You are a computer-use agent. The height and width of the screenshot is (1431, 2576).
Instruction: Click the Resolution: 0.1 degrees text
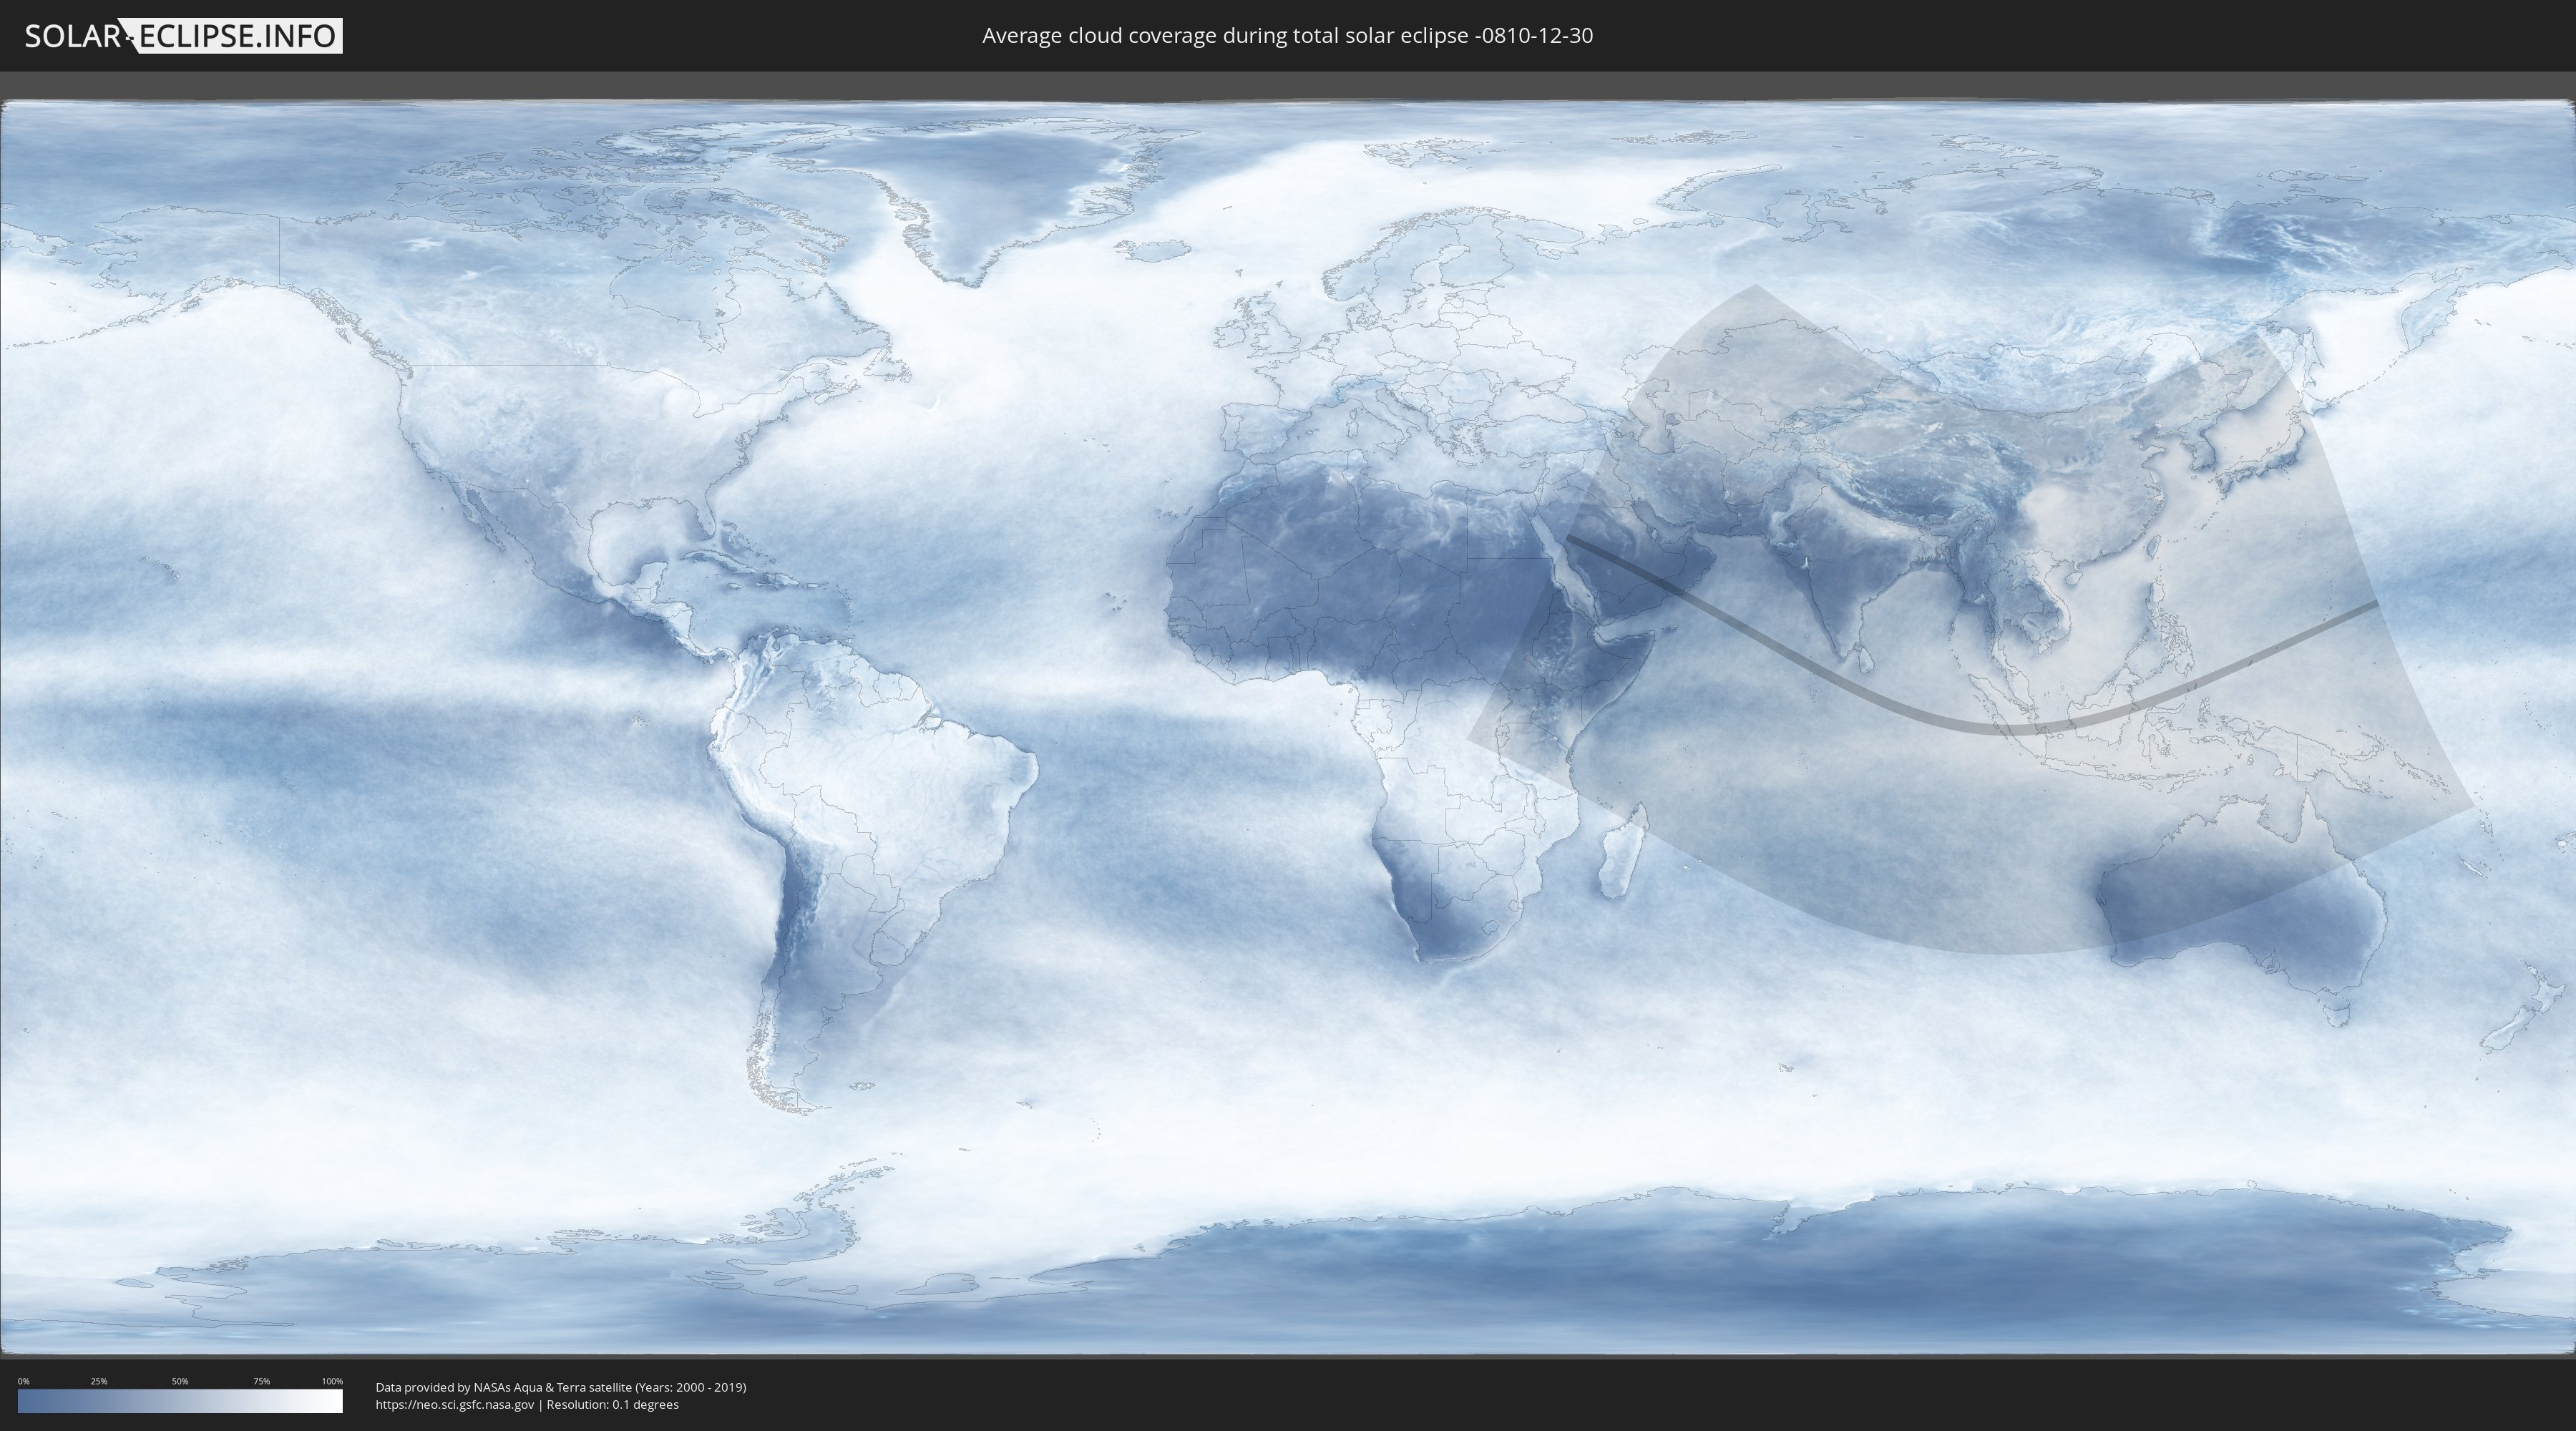(x=612, y=1405)
